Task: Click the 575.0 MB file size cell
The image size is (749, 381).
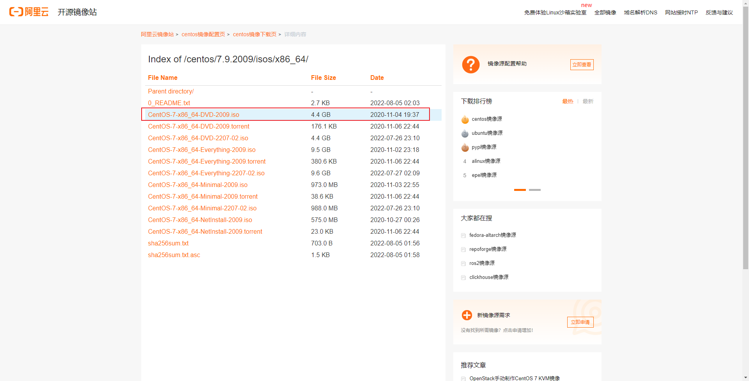Action: tap(325, 220)
